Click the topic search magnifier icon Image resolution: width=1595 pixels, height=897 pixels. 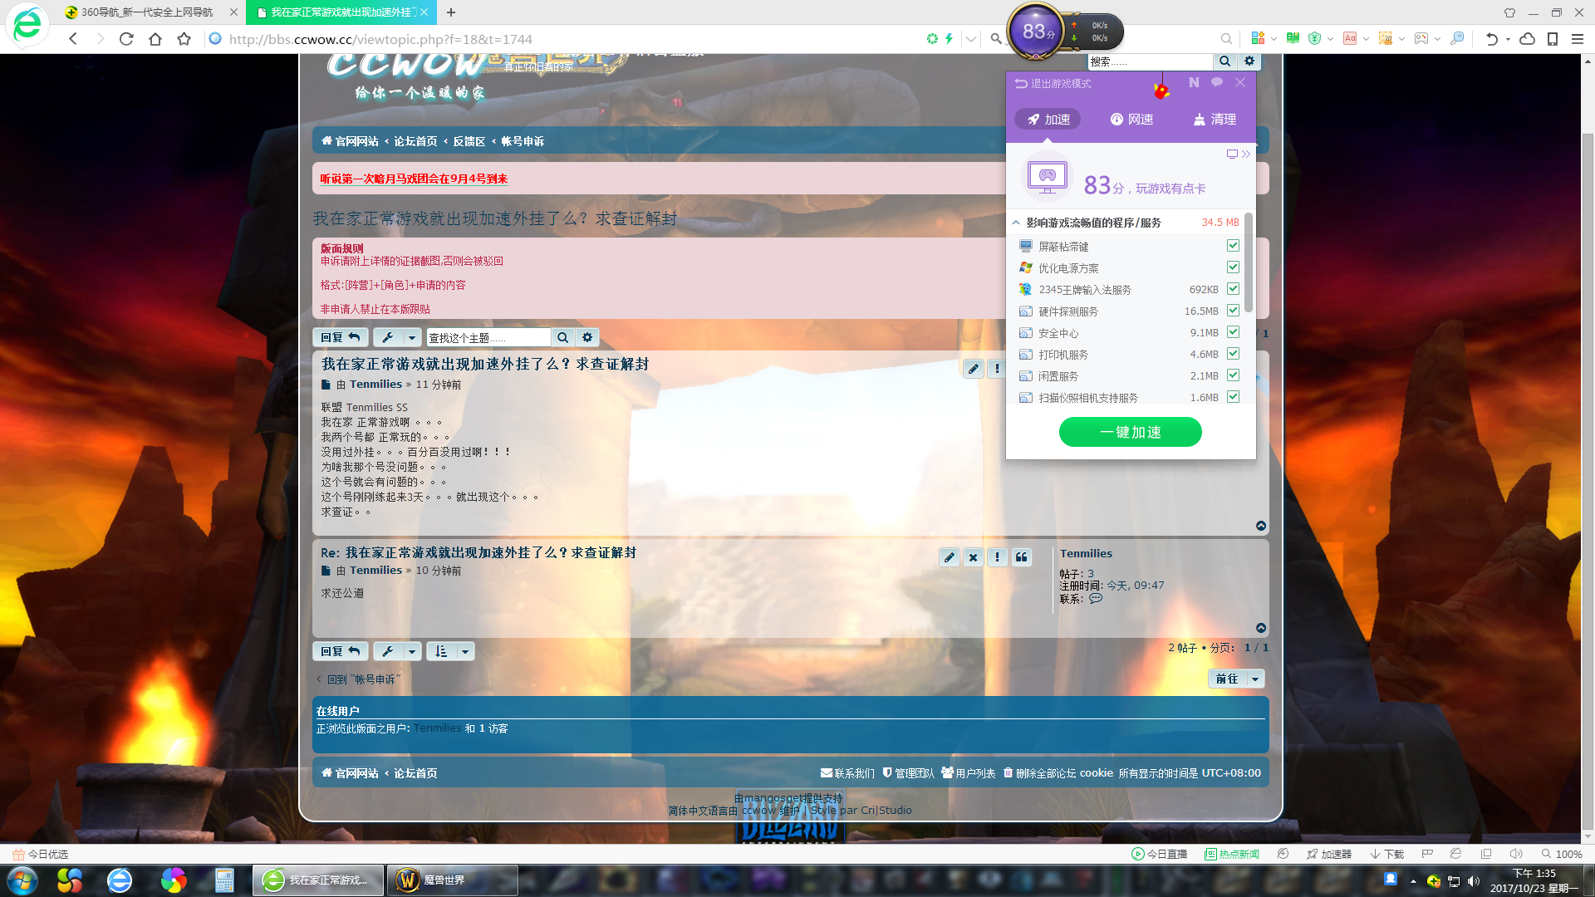pos(562,337)
